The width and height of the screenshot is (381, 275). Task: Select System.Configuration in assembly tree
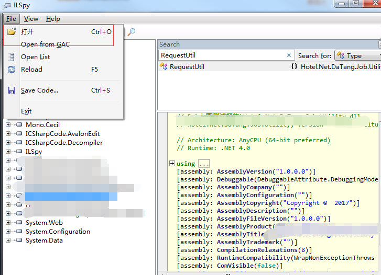pyautogui.click(x=58, y=232)
